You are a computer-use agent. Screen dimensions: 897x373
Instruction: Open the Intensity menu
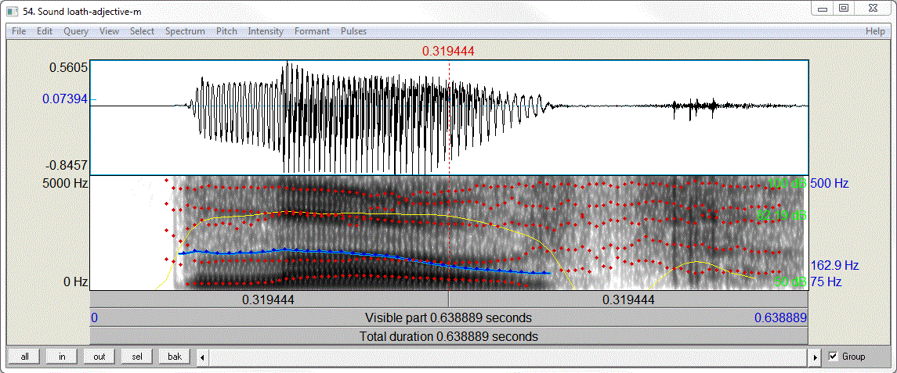click(x=266, y=31)
